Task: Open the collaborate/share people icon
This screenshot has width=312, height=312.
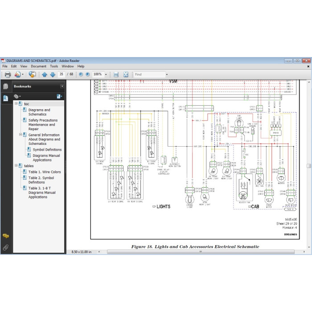Action: (17, 74)
